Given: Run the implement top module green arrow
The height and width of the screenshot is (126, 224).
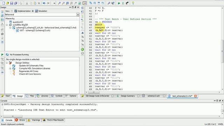Looking at the screenshot, I should 119,3.
